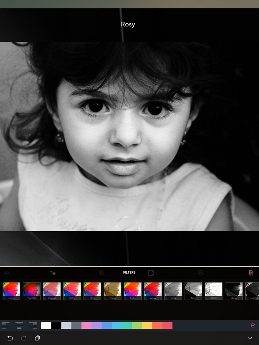Image resolution: width=259 pixels, height=345 pixels.
Task: Pick the black color swatch
Action: [x=56, y=325]
